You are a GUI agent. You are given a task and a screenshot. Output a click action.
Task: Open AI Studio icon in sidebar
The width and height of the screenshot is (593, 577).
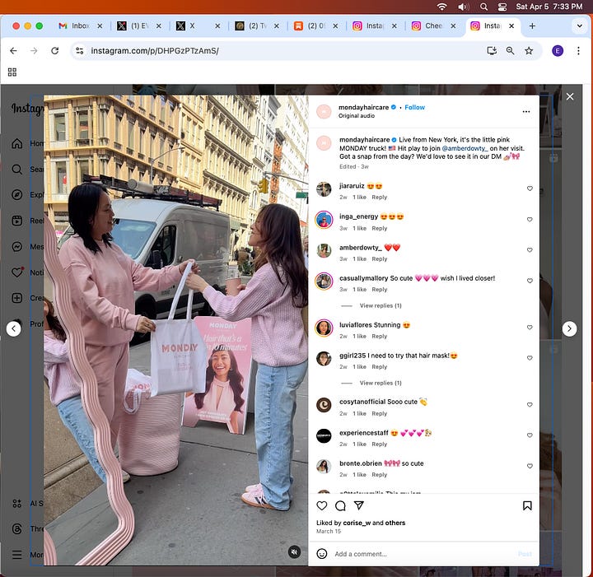[x=16, y=503]
